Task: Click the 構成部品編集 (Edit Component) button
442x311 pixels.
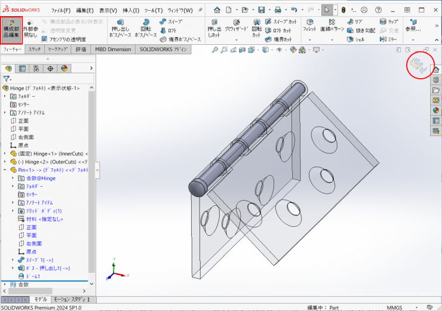Action: tap(12, 30)
